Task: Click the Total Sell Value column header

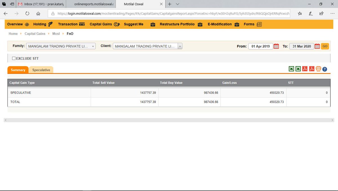Action: point(103,83)
